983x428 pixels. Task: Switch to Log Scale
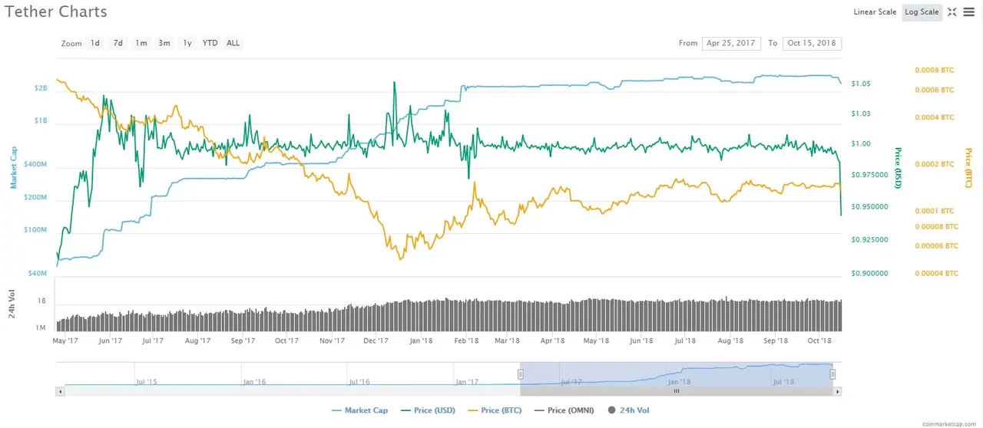pyautogui.click(x=922, y=12)
